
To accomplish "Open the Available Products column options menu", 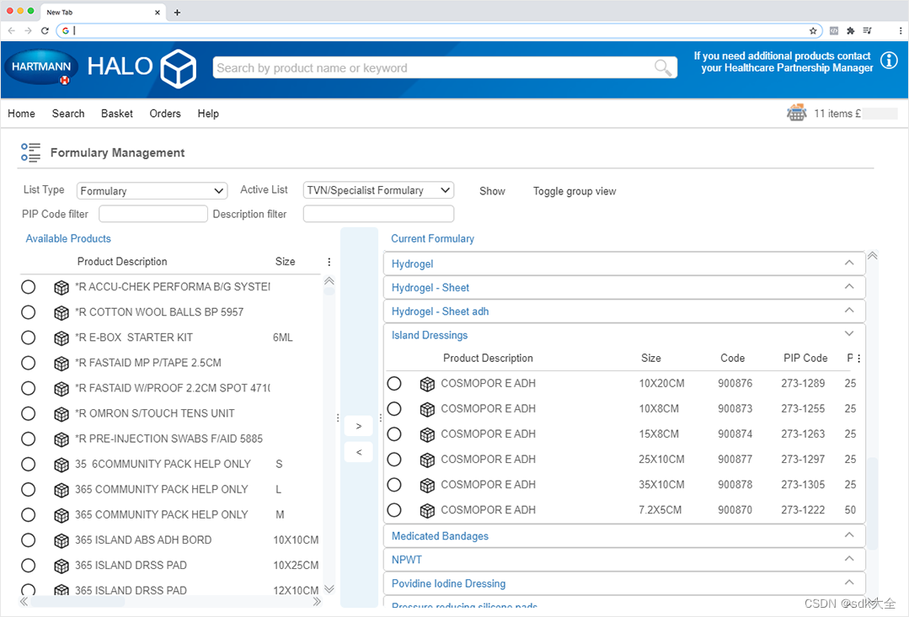I will click(329, 262).
